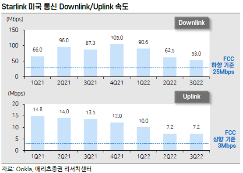Click the 7.2 label above 2Q22 uplink bar
Image resolution: width=243 pixels, height=173 pixels.
point(170,127)
